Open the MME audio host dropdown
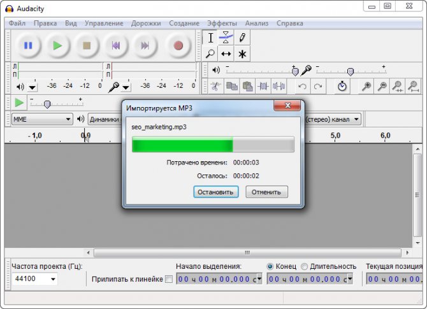The height and width of the screenshot is (309, 427). (x=42, y=119)
